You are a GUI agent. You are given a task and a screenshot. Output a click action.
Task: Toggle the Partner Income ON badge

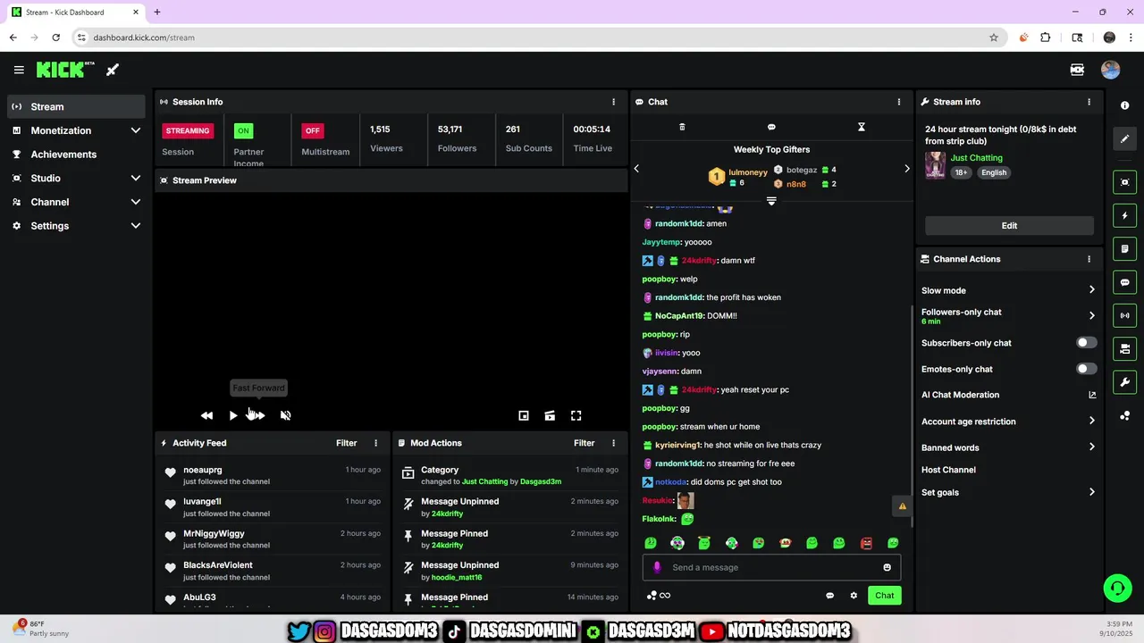pos(243,130)
